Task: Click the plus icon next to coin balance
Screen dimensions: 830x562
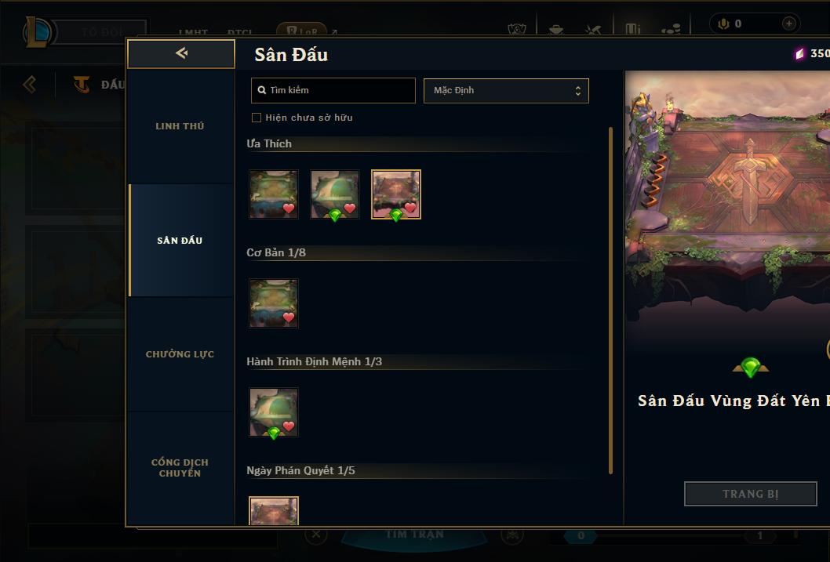Action: pyautogui.click(x=788, y=24)
